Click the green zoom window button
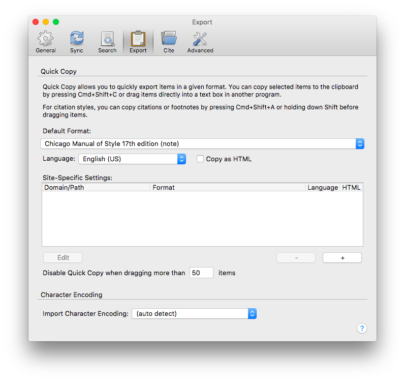The height and width of the screenshot is (382, 405). [56, 22]
